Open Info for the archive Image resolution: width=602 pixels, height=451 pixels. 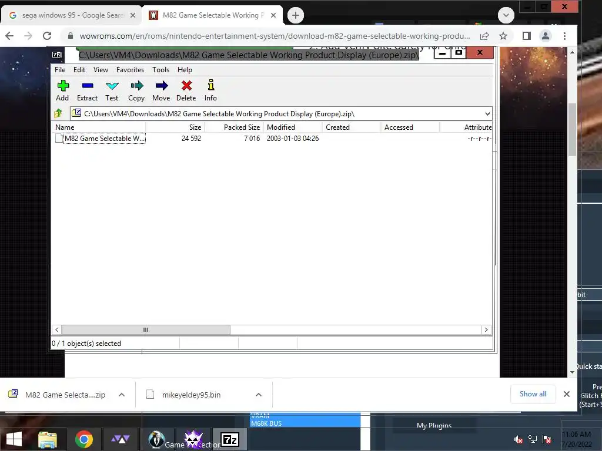pos(210,90)
